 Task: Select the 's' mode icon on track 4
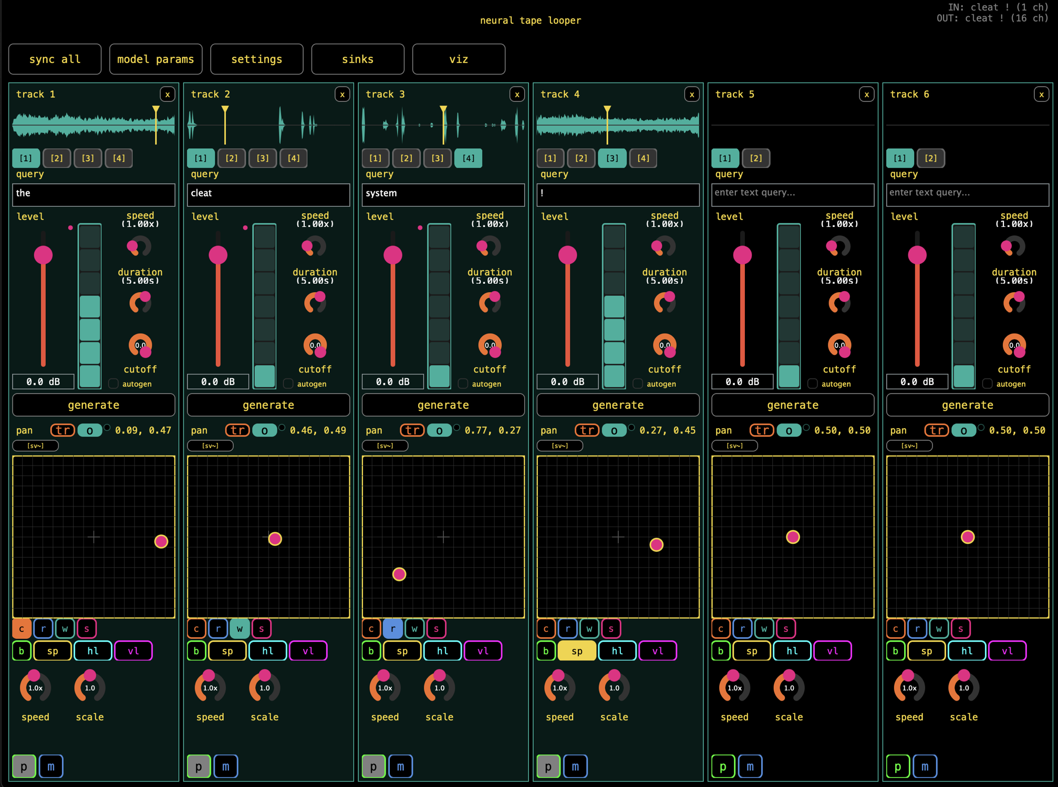(610, 628)
